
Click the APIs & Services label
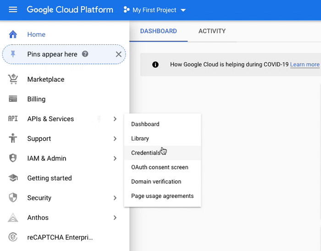point(50,119)
